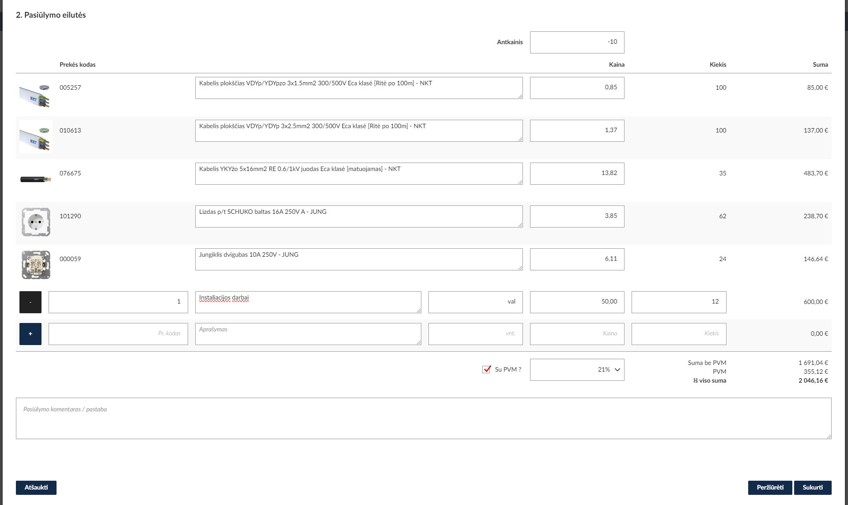This screenshot has width=848, height=505.
Task: Click the empty vnt. unit field
Action: pyautogui.click(x=475, y=334)
